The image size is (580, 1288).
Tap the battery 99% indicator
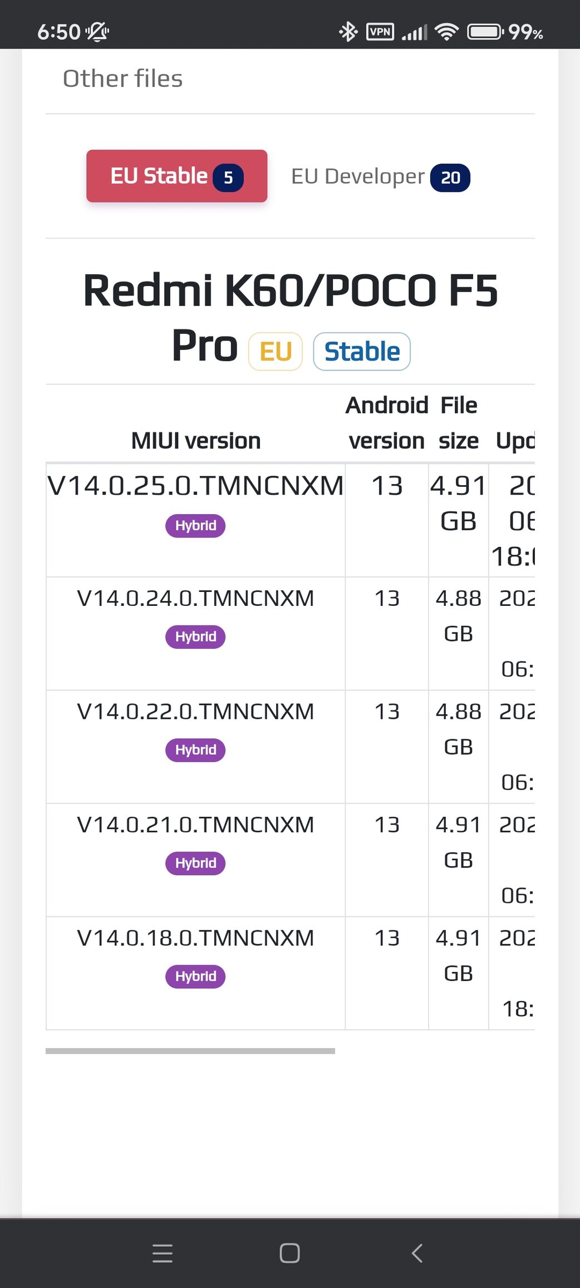click(x=505, y=32)
